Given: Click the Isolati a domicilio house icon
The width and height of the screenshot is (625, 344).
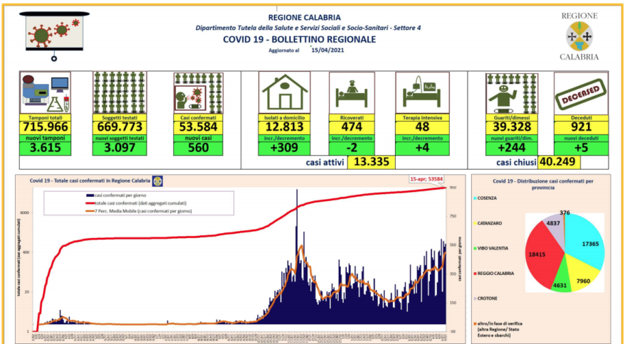Looking at the screenshot, I should 284,92.
